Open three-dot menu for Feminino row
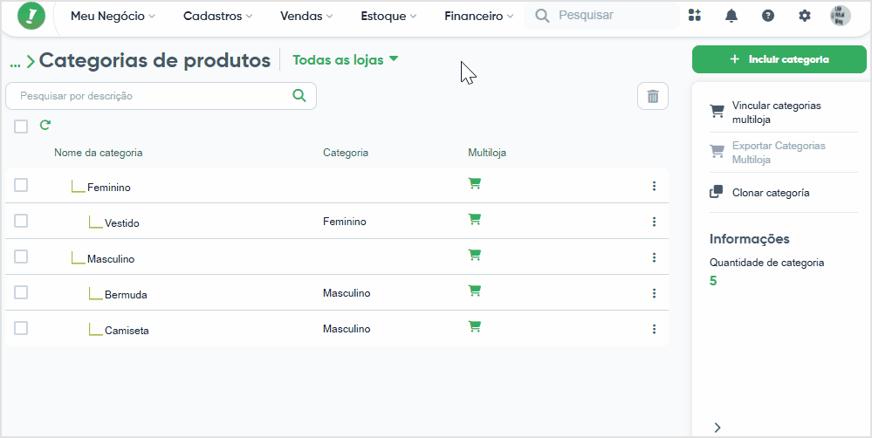The height and width of the screenshot is (438, 872). click(x=654, y=186)
